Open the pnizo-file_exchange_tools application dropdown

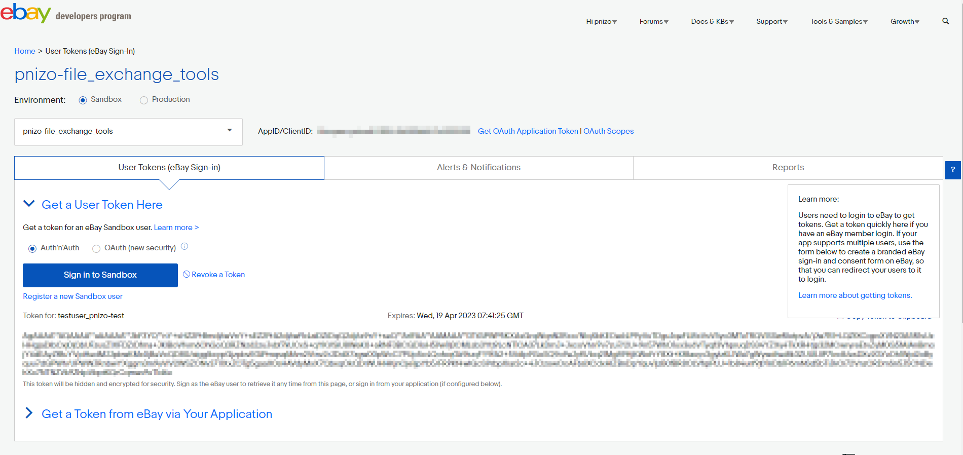click(128, 132)
